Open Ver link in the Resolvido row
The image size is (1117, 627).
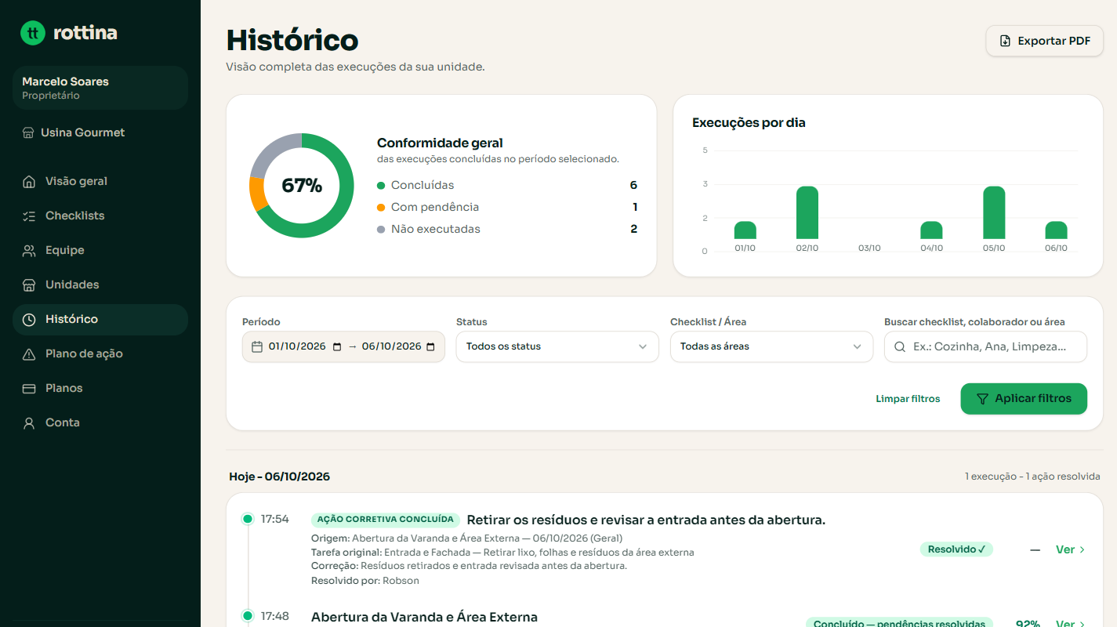pos(1070,549)
